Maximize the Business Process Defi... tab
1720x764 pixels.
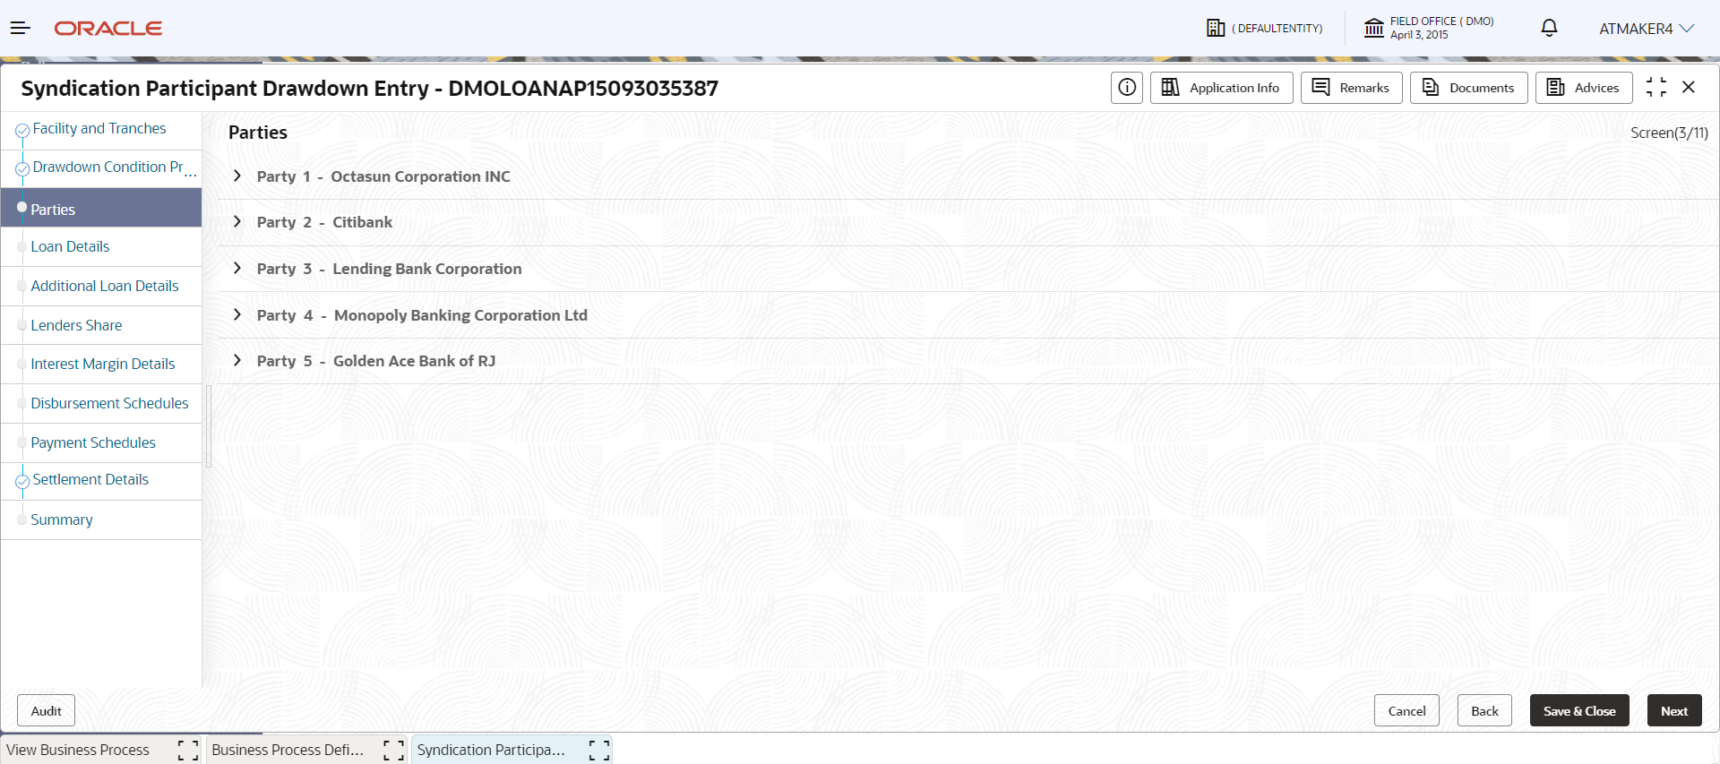pos(394,751)
